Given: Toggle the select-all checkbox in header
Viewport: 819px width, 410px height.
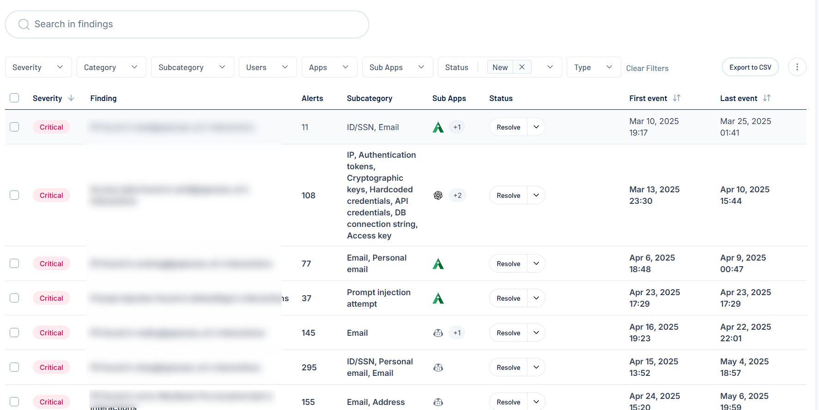Looking at the screenshot, I should coord(14,98).
